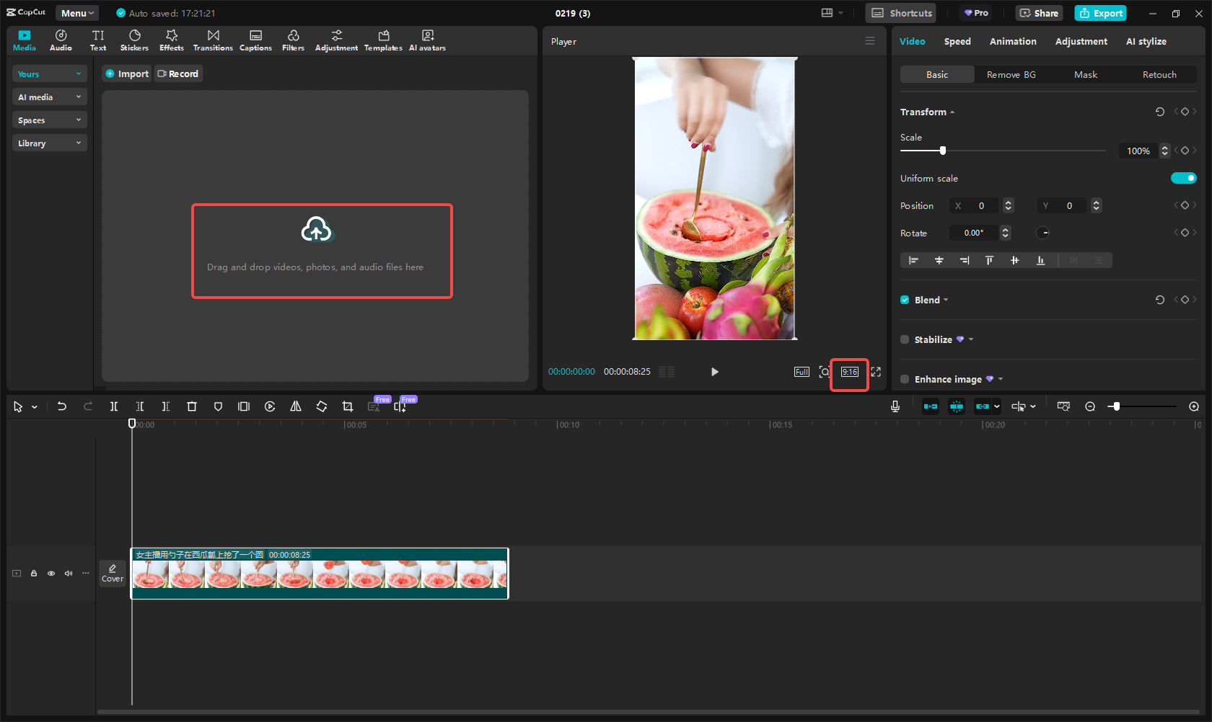The width and height of the screenshot is (1212, 722).
Task: Click the undo arrow in timeline toolbar
Action: [62, 406]
